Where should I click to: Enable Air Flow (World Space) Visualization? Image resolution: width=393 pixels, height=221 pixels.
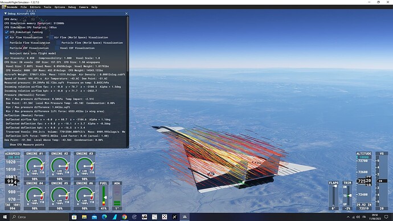[51, 38]
